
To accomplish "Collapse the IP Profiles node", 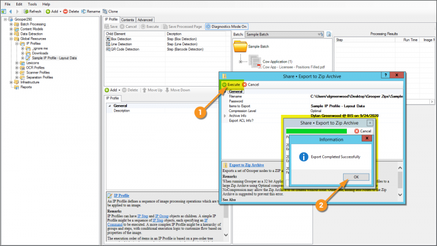I will [17, 44].
